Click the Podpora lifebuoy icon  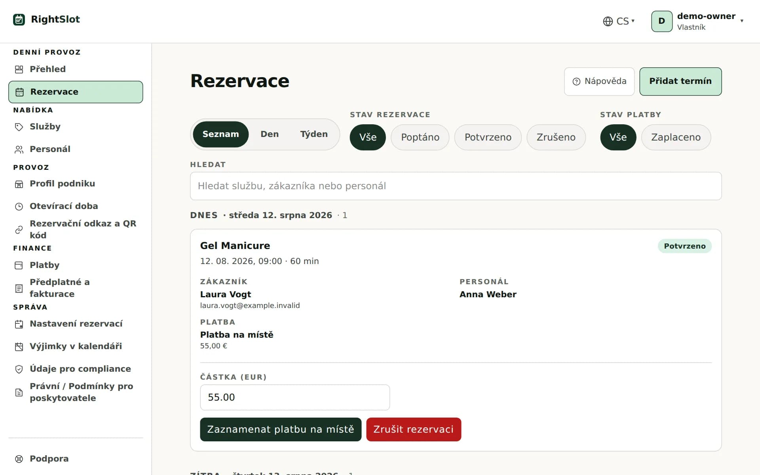pos(19,459)
